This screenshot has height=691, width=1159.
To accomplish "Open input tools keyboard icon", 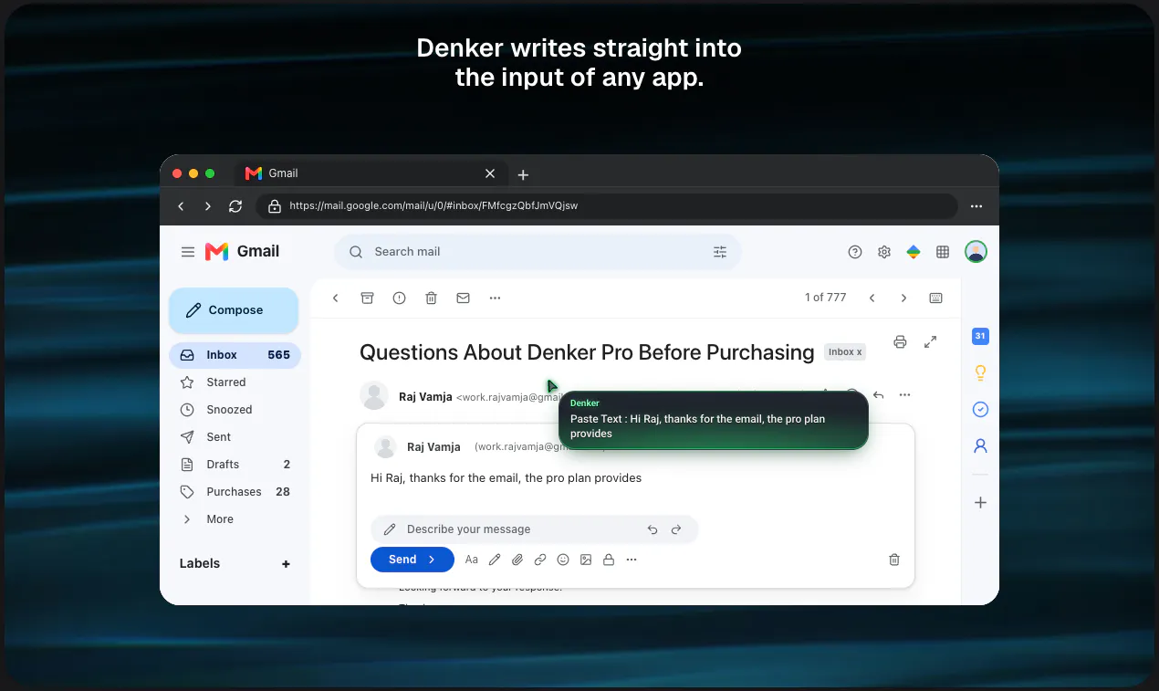I will coord(935,298).
